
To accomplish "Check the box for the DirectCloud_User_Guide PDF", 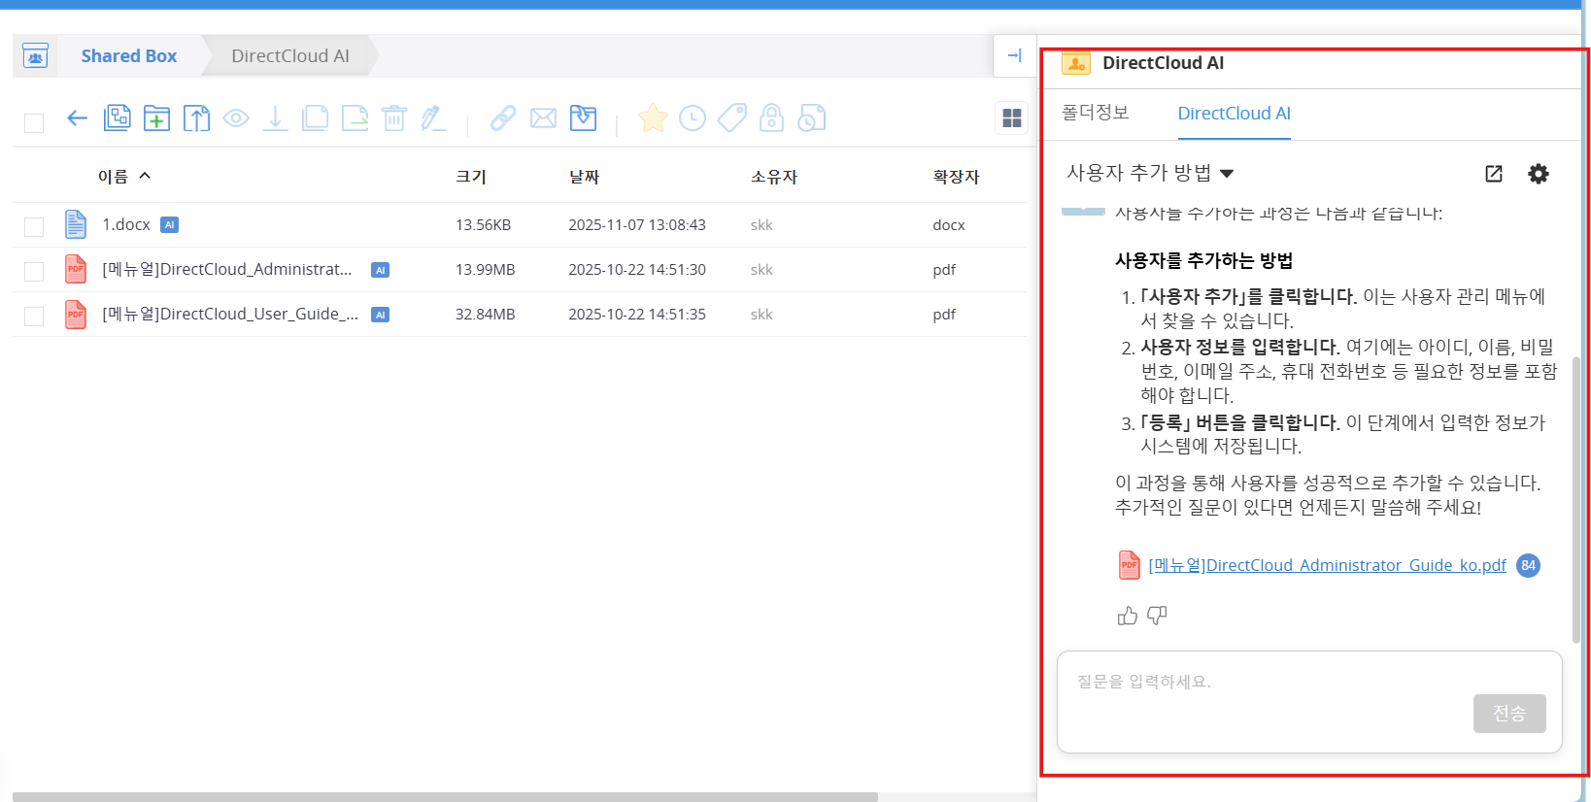I will [x=34, y=316].
